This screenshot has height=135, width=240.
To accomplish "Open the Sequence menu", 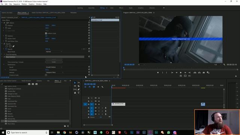I will [16, 4].
